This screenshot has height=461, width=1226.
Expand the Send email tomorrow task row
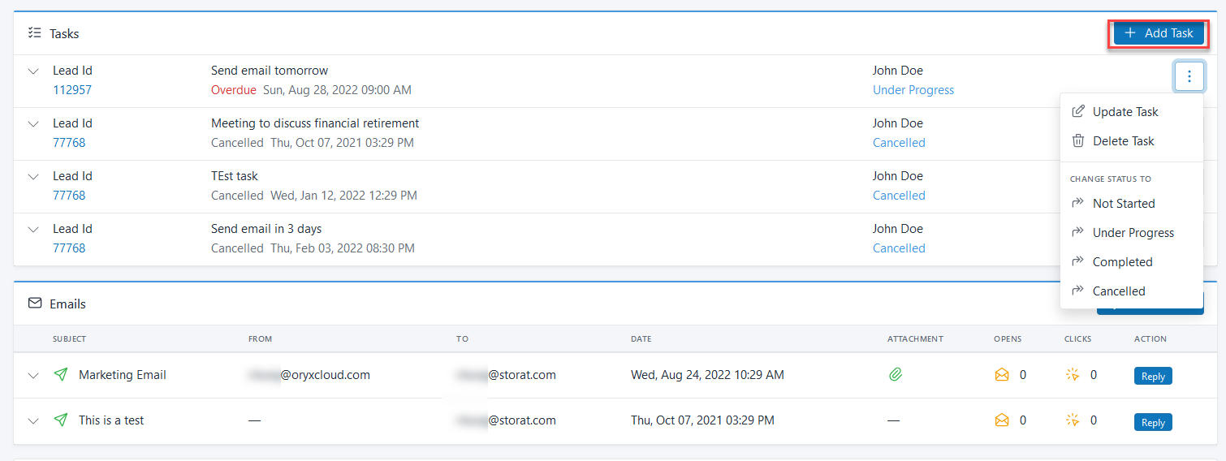(x=33, y=71)
